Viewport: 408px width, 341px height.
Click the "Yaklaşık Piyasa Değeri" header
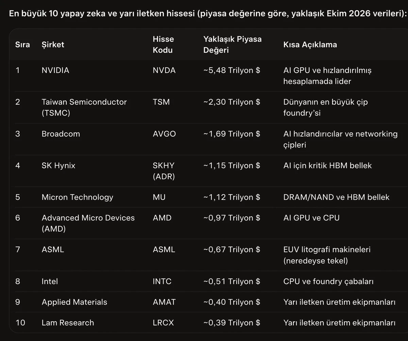233,44
